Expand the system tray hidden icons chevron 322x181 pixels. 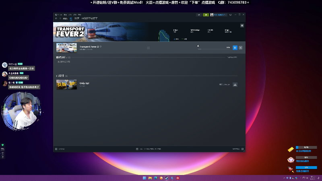[284, 178]
